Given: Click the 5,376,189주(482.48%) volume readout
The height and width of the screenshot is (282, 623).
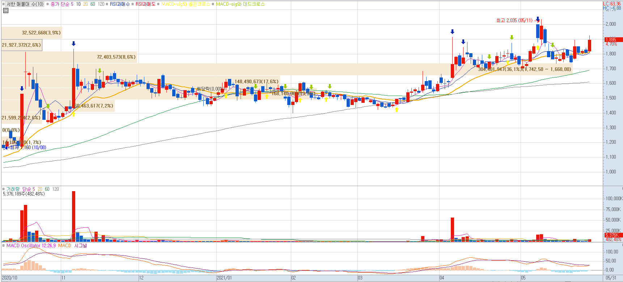Looking at the screenshot, I should [x=24, y=194].
